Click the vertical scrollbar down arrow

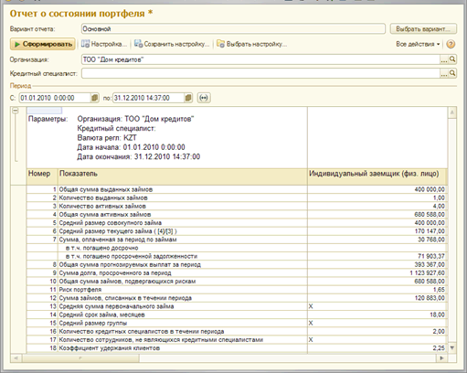click(x=452, y=347)
